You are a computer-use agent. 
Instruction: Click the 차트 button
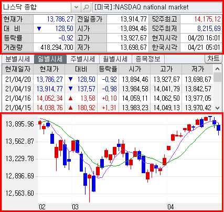(213, 59)
